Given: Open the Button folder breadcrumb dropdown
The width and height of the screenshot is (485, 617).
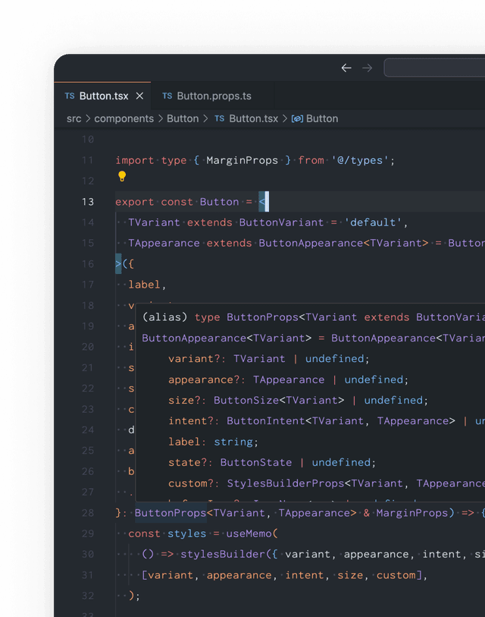Looking at the screenshot, I should coord(183,118).
